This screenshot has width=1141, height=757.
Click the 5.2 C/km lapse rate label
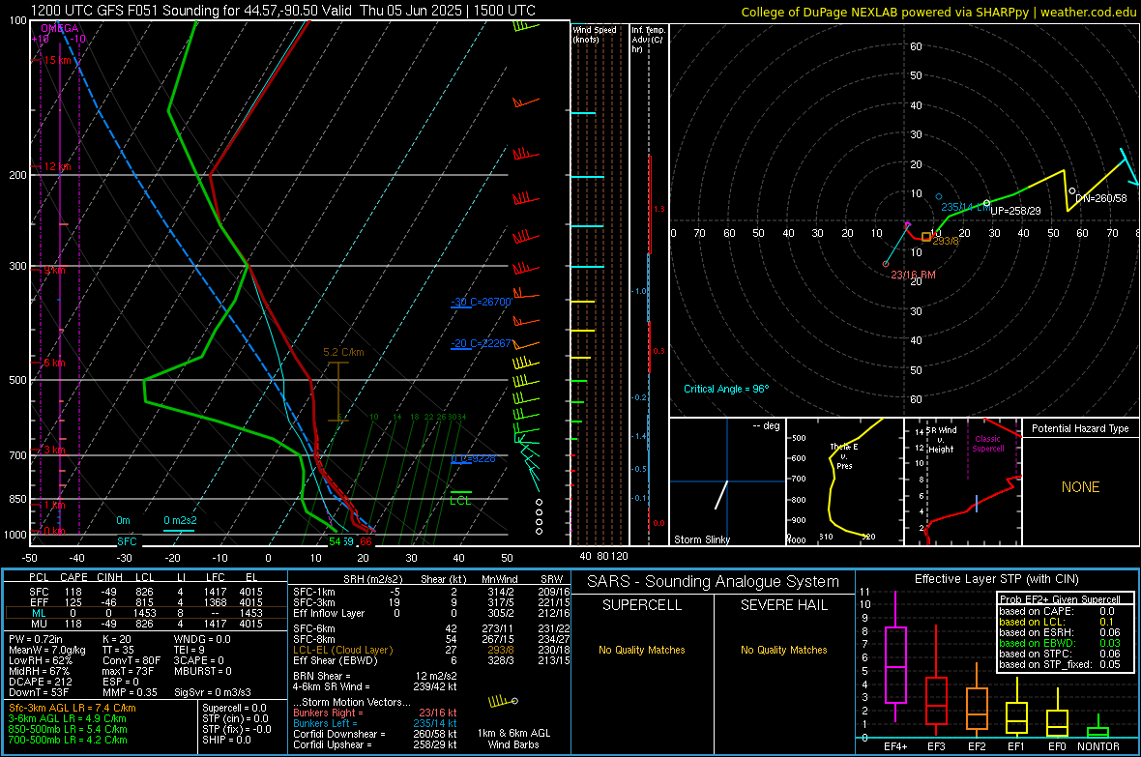[x=343, y=352]
